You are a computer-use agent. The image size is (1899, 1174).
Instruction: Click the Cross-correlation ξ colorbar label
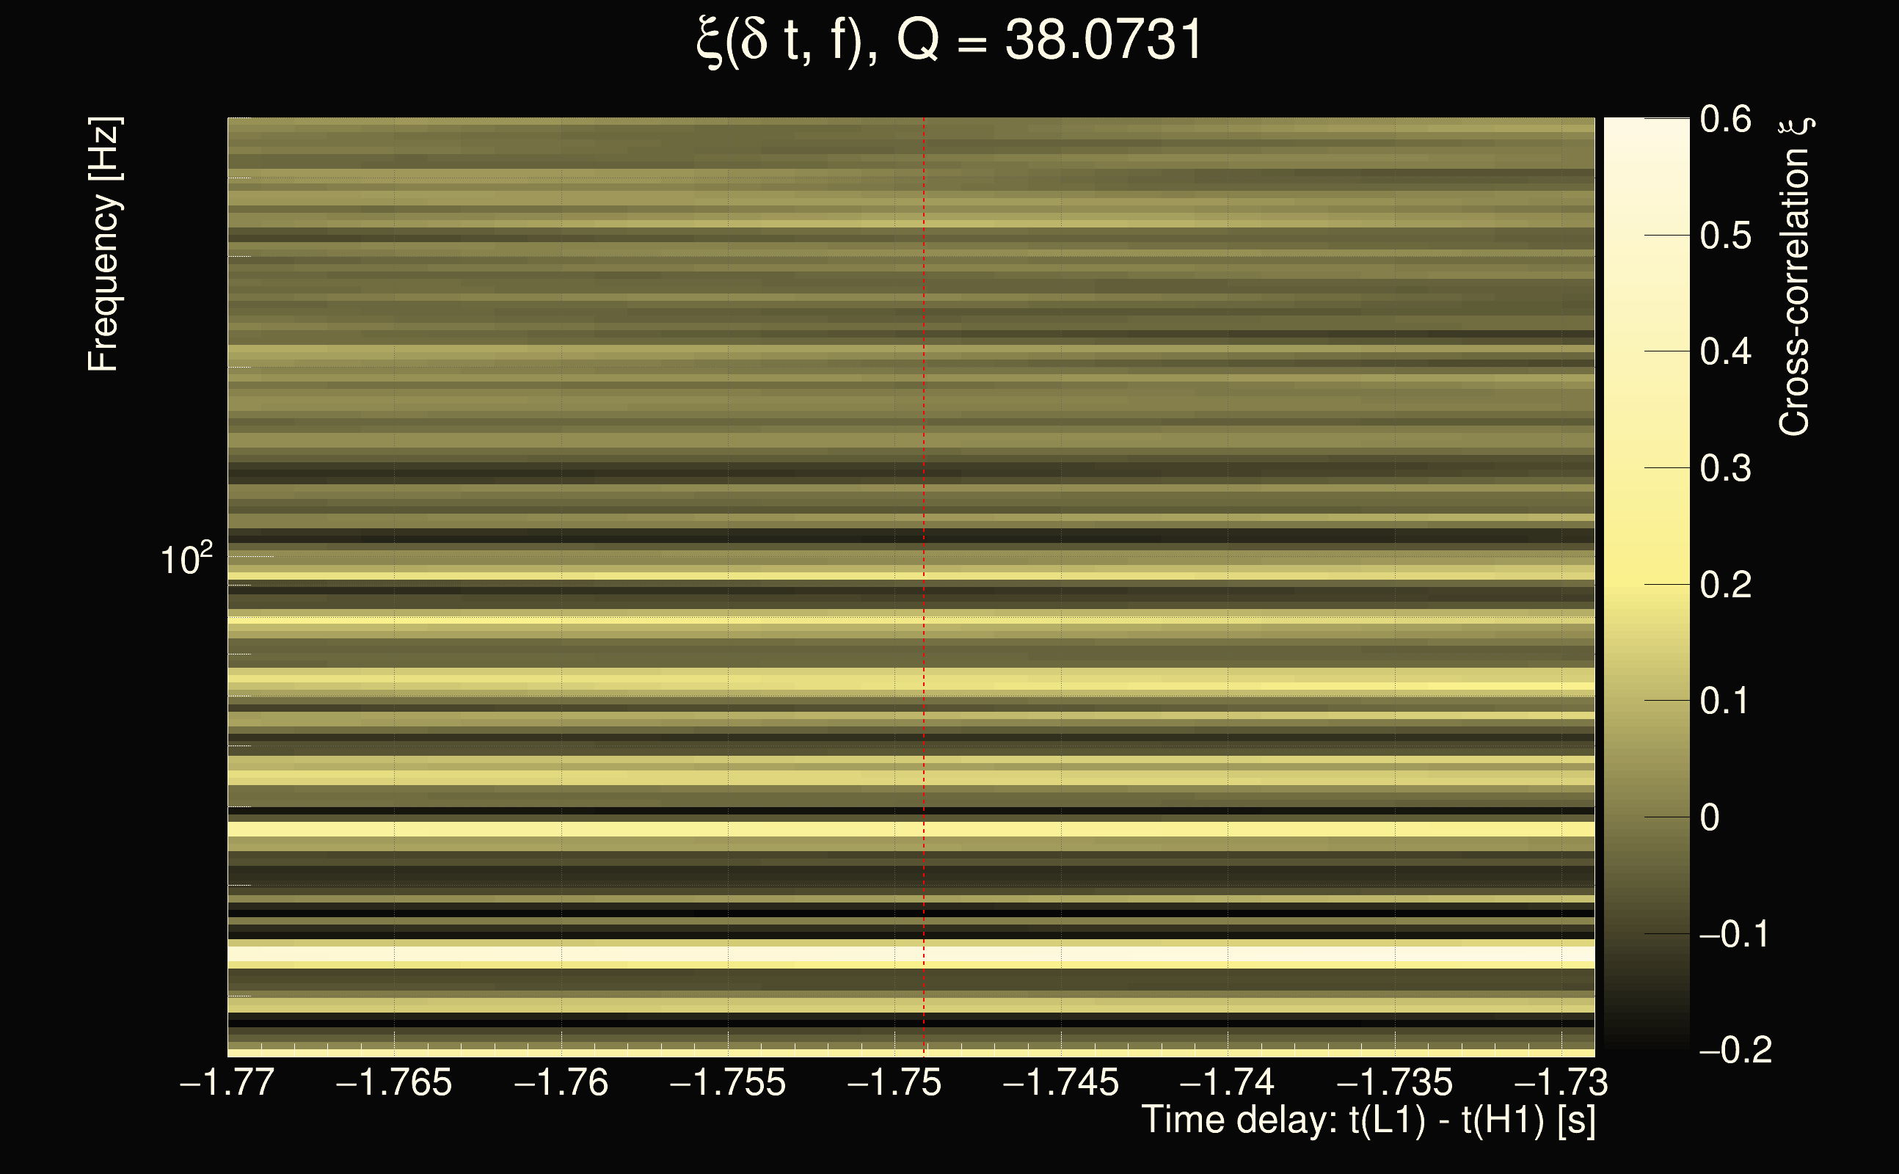(x=1795, y=276)
